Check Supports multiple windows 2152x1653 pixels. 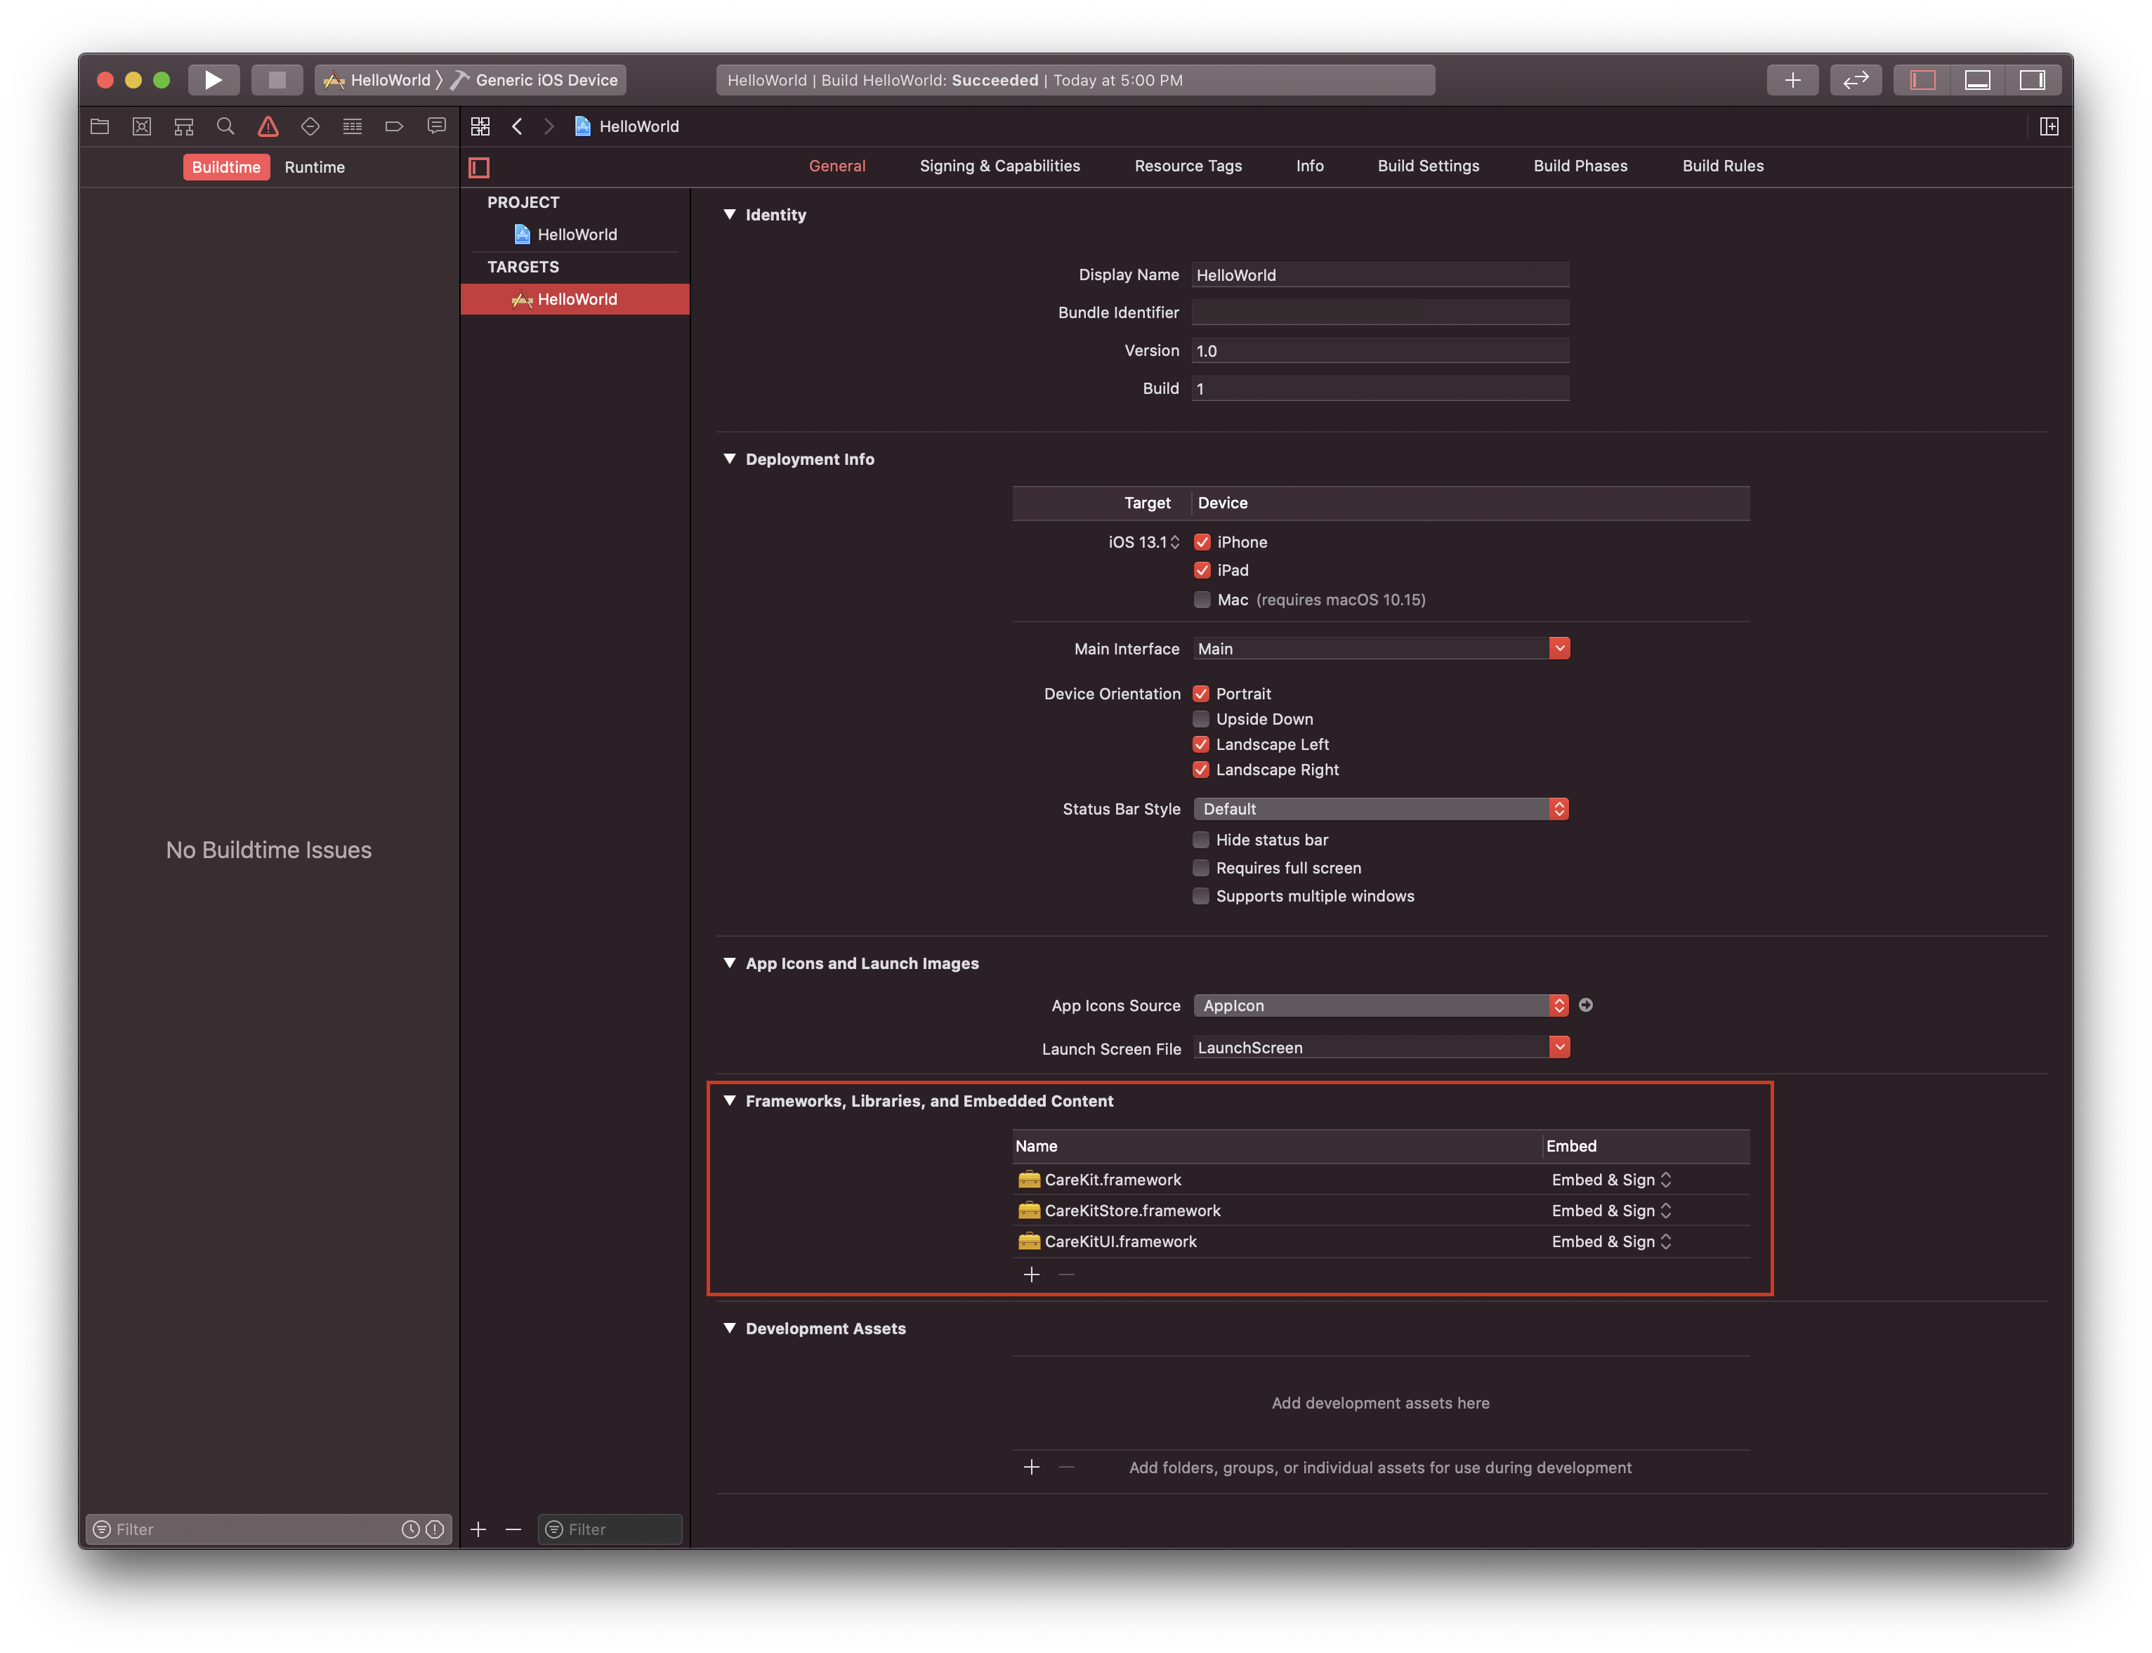click(x=1200, y=895)
